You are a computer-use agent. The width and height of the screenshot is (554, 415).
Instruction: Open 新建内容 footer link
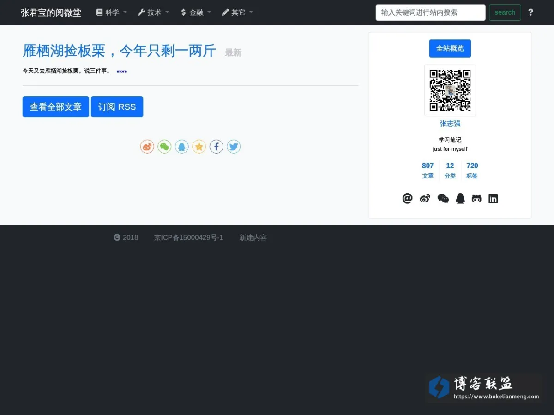tap(253, 237)
